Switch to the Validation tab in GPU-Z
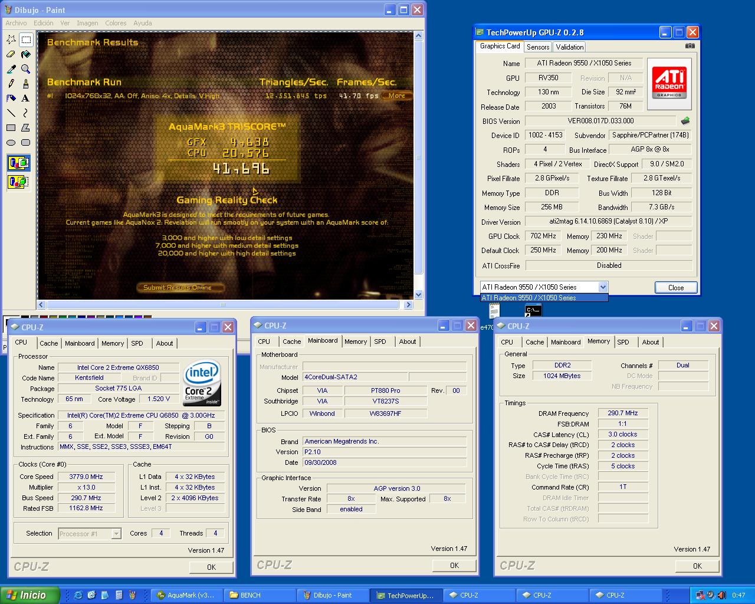The height and width of the screenshot is (604, 755). [570, 47]
